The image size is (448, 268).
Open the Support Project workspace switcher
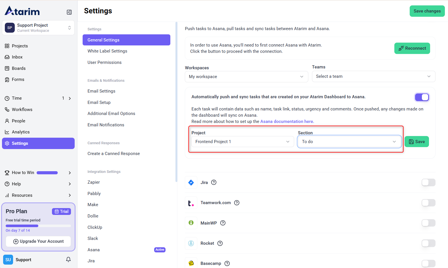tap(38, 28)
